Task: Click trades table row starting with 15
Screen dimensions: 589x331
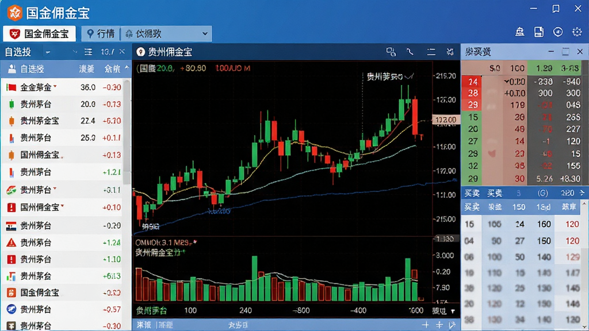Action: (x=521, y=224)
